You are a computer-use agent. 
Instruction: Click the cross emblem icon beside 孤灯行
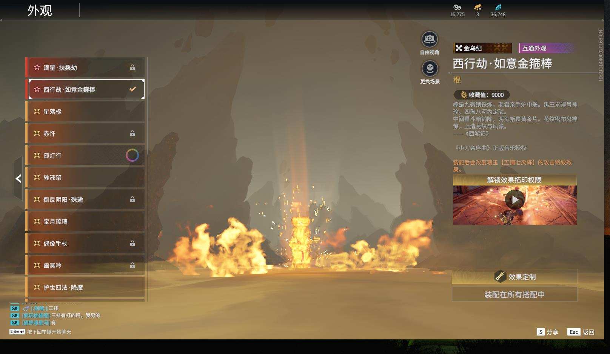pos(37,155)
